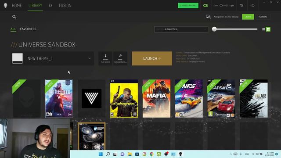Open Windows taskbar search
Viewport: 281px width, 158px height.
pyautogui.click(x=108, y=154)
